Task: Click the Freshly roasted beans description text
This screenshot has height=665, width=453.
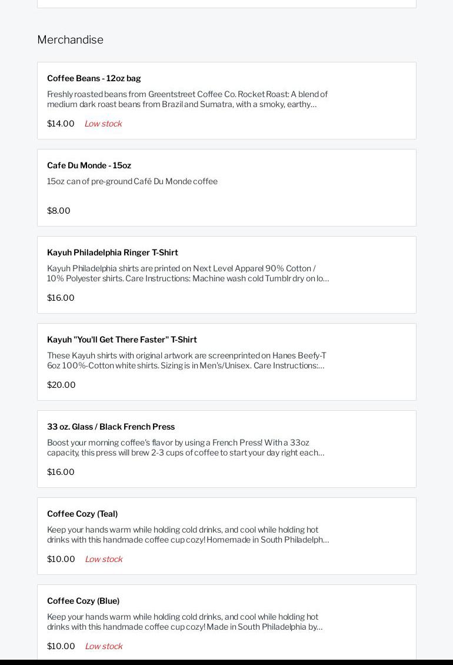Action: point(187,99)
